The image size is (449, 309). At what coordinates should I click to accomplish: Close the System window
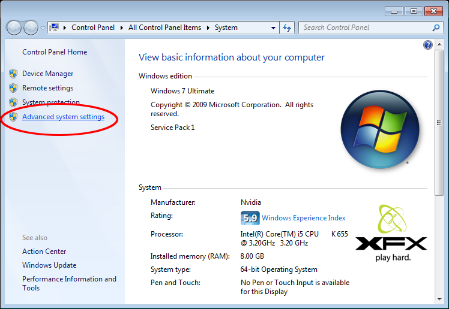point(433,11)
